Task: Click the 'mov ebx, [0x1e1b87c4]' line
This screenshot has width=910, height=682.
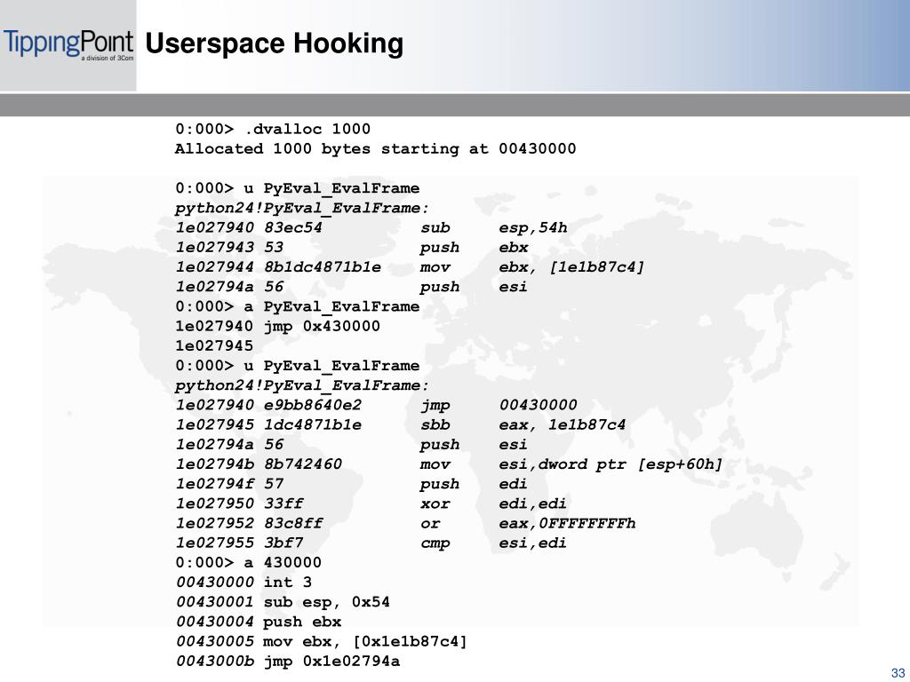Action: tap(321, 641)
